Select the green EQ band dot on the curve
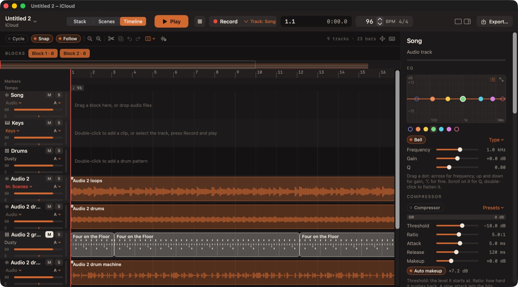Screen dimensions: 518x287 (x=463, y=99)
